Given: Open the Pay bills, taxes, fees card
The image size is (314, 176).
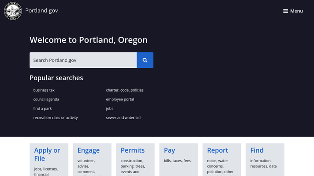Looking at the screenshot, I should [179, 159].
